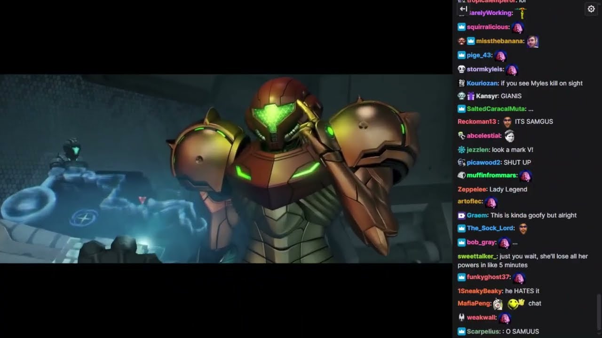Click the skull badge beside stormkyleis
This screenshot has width=602, height=338.
pos(461,69)
